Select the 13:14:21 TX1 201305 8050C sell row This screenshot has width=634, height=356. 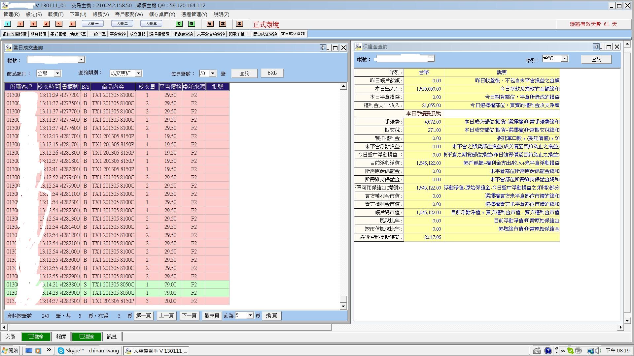pos(117,284)
